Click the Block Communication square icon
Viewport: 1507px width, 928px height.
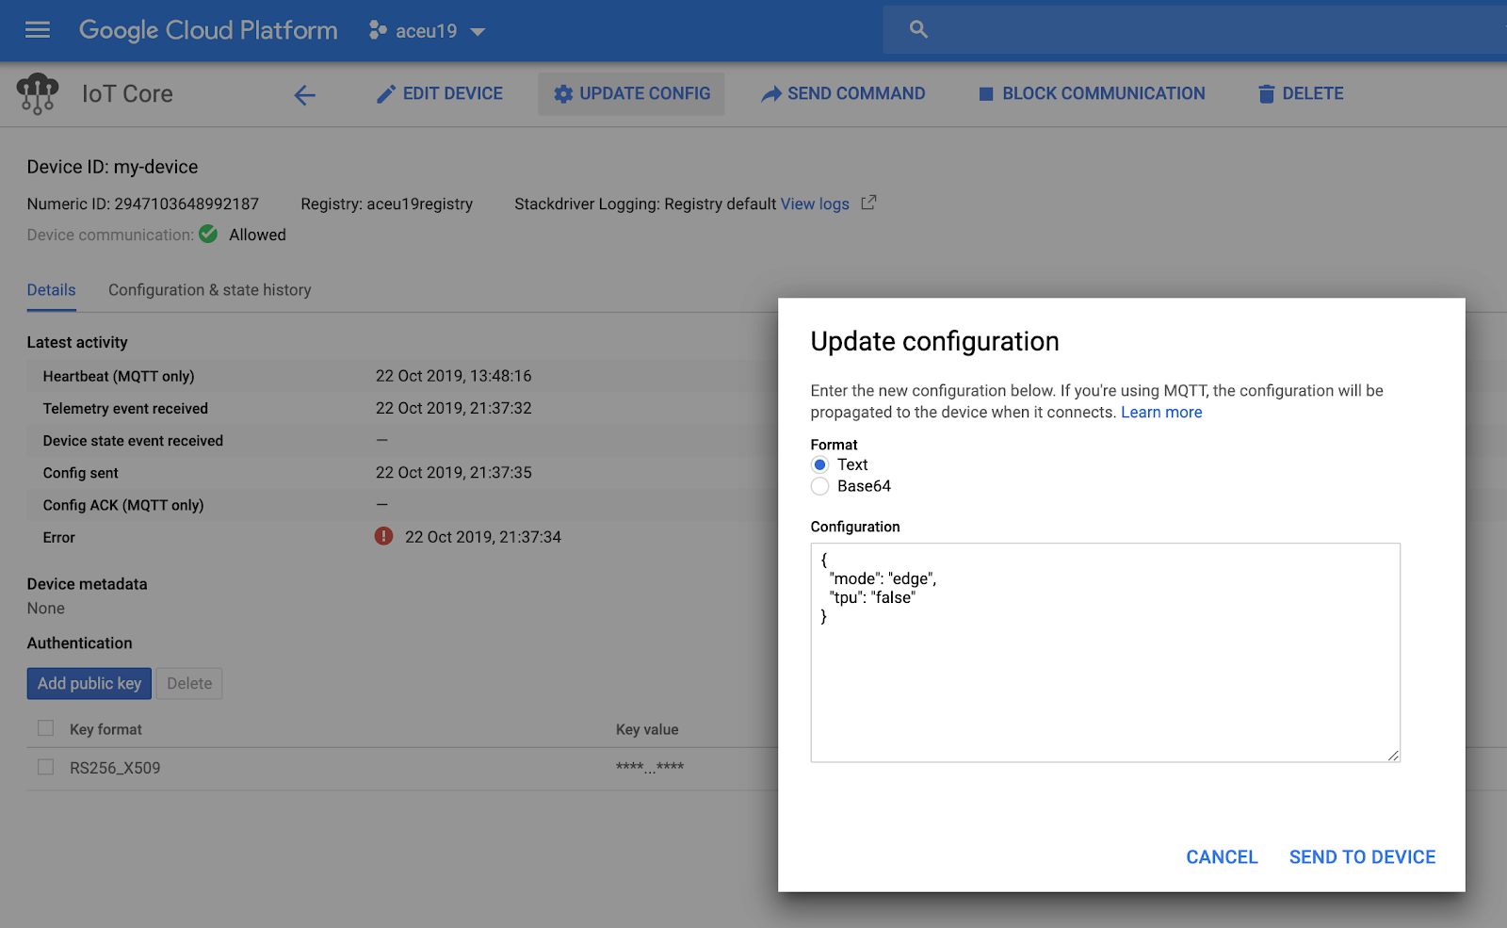tap(986, 94)
